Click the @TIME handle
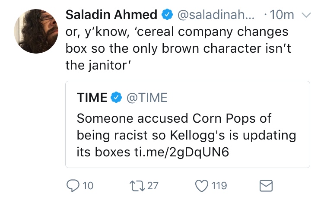The width and height of the screenshot is (324, 197). 147,98
